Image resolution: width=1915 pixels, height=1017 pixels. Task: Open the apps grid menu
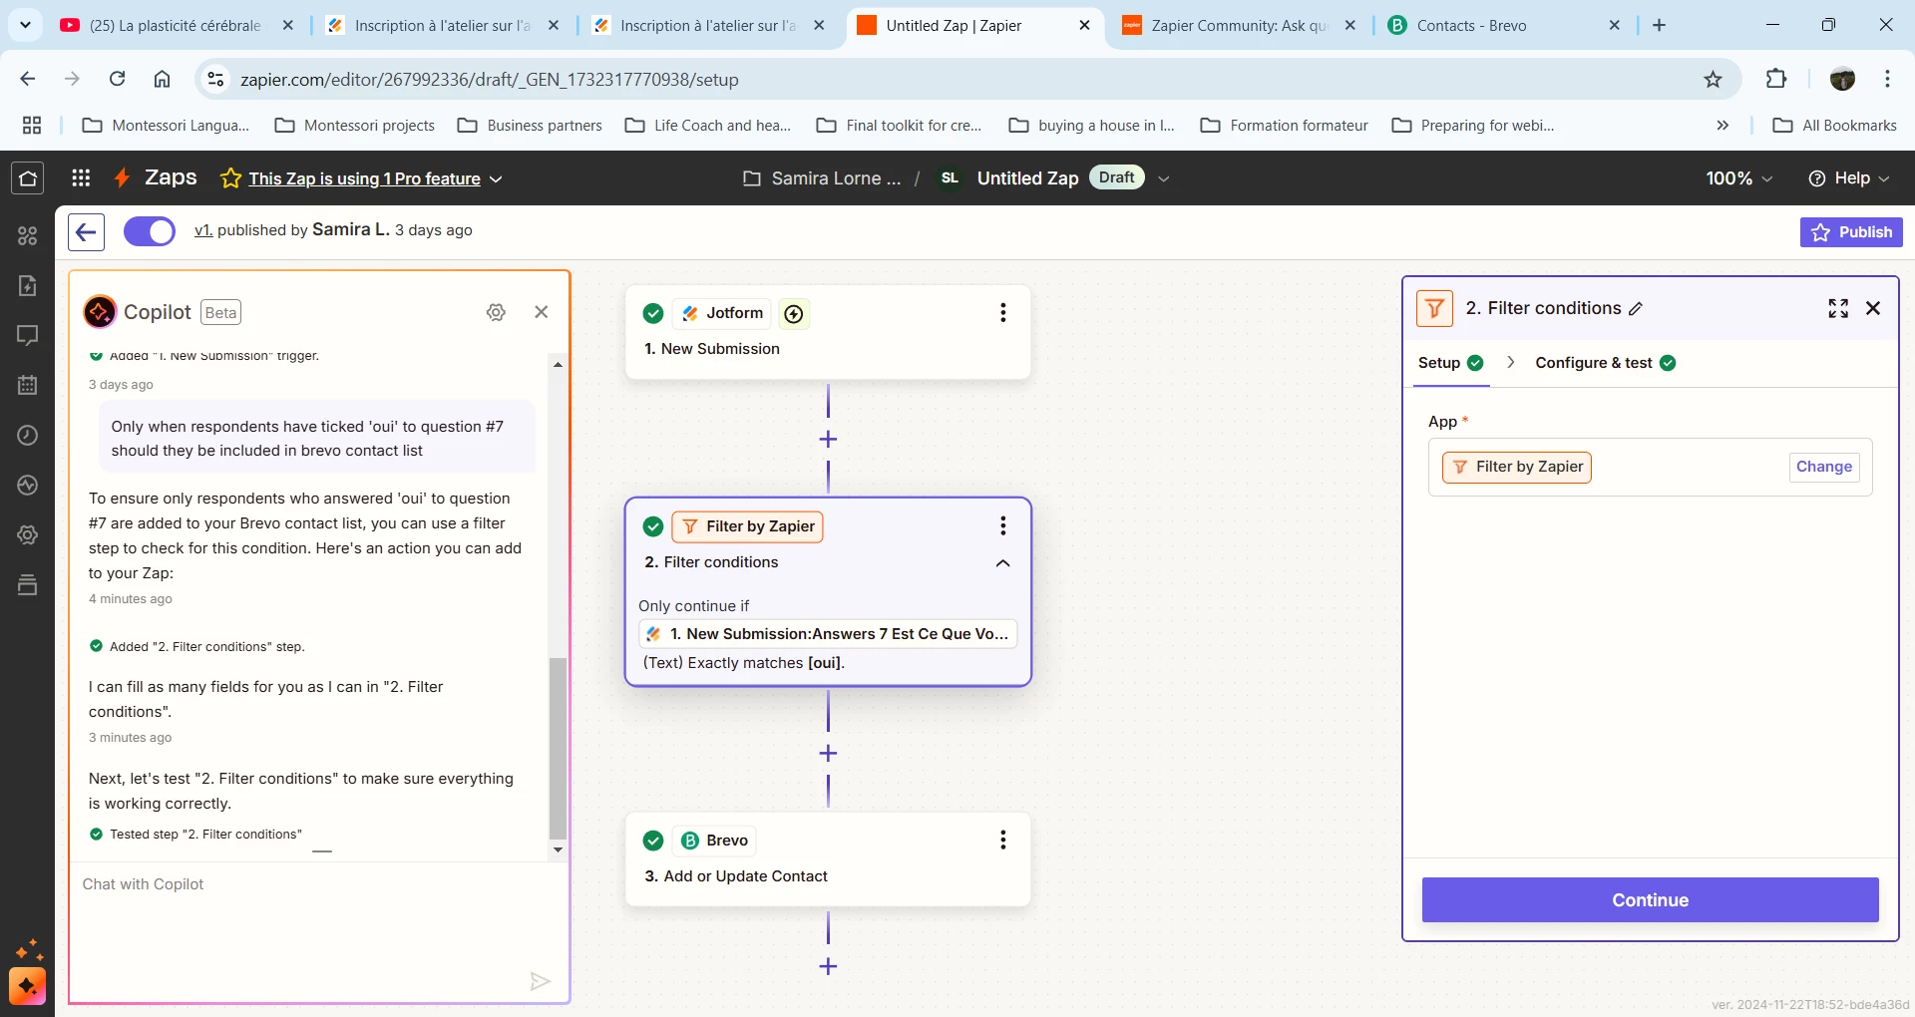tap(82, 178)
